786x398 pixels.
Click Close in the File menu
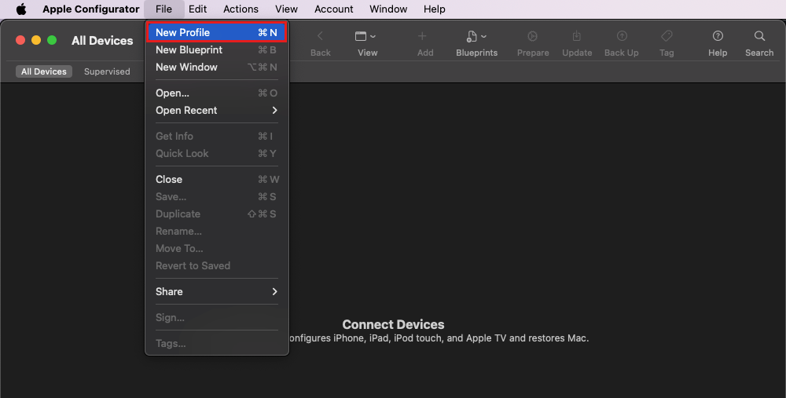coord(216,179)
